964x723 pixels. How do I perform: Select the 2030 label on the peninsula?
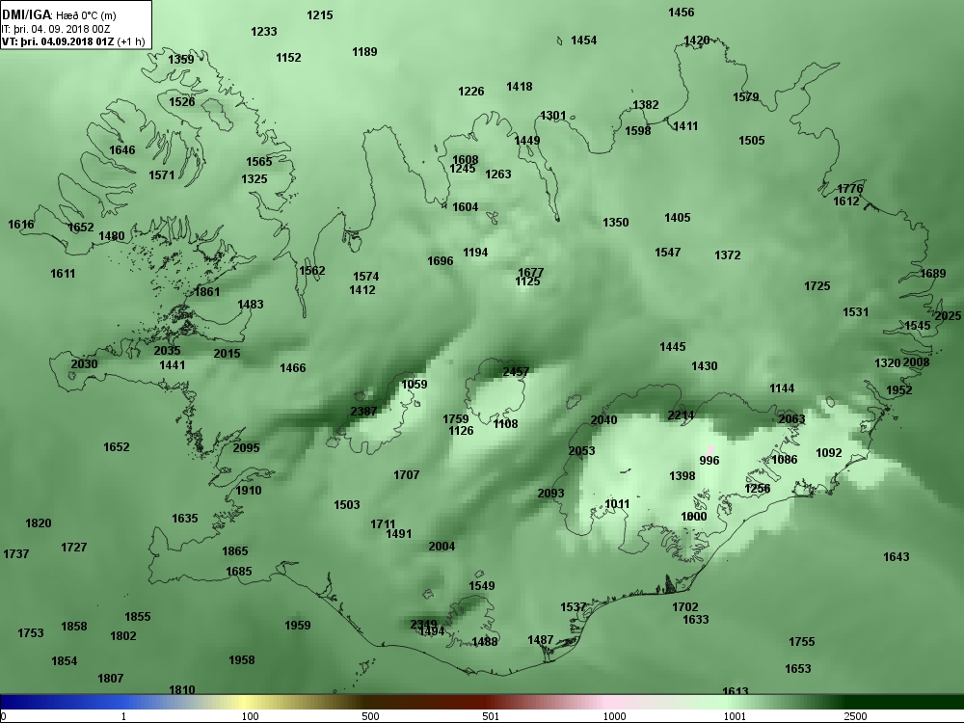point(84,363)
